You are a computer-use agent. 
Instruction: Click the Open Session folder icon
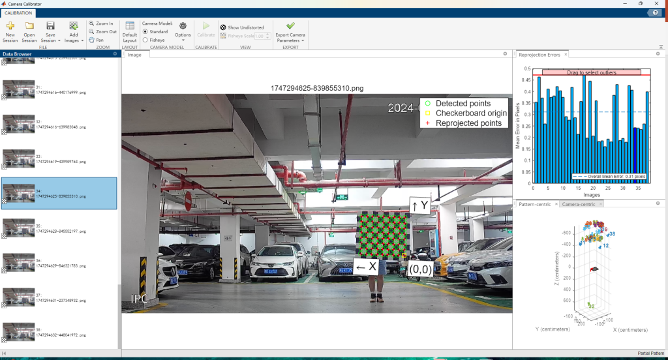[x=29, y=26]
